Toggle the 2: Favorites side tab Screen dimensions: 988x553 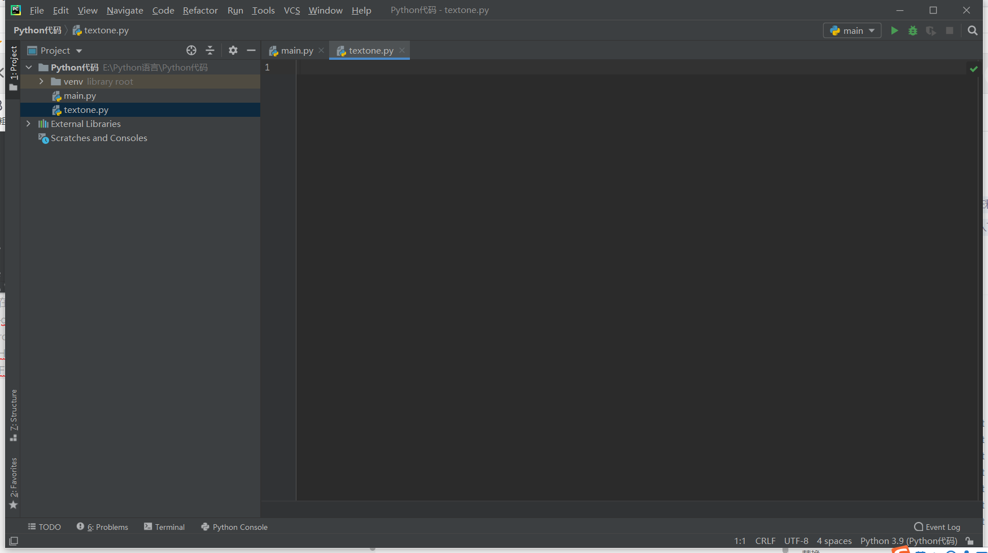click(14, 483)
